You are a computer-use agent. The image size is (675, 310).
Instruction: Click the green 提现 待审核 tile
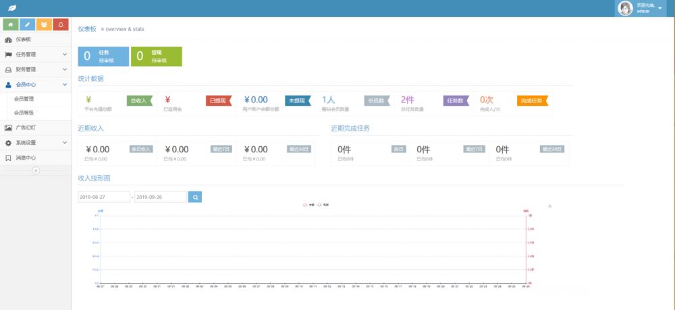156,57
